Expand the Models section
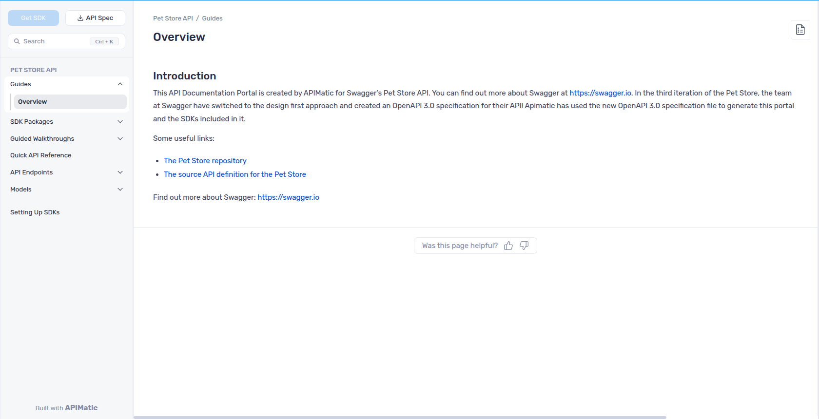819x419 pixels. 120,190
